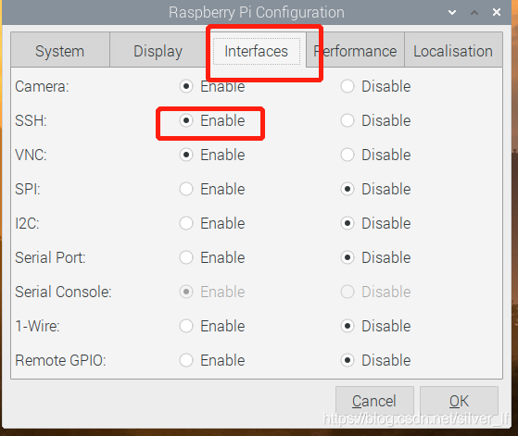Screen dimensions: 518x436
Task: Disable the VNC interface
Action: tap(375, 155)
